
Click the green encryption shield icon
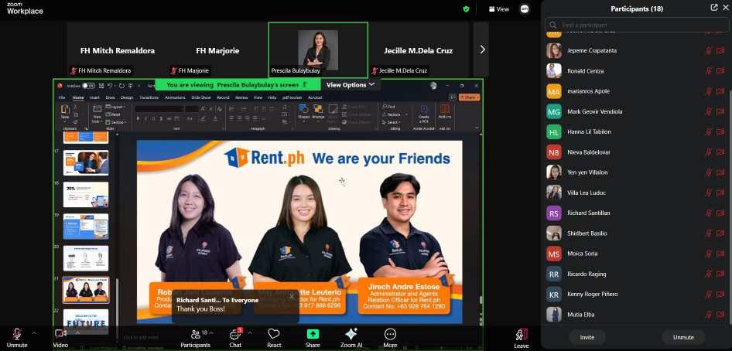(x=466, y=9)
